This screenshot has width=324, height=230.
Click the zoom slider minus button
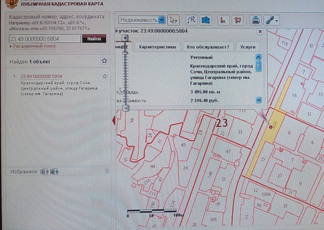[126, 108]
